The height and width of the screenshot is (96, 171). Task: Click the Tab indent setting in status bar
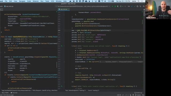click(x=143, y=95)
